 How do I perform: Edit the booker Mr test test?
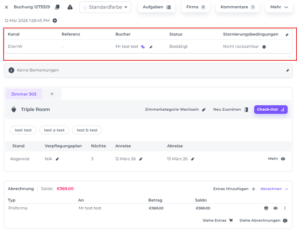151,47
